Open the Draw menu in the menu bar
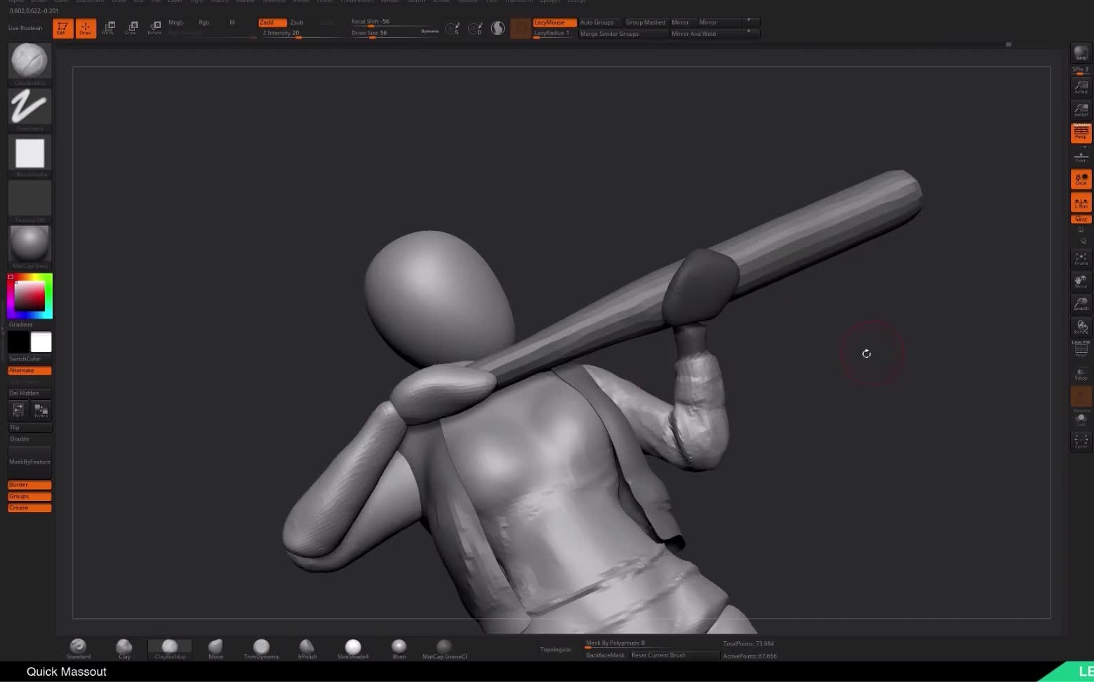The image size is (1094, 682). [x=119, y=1]
